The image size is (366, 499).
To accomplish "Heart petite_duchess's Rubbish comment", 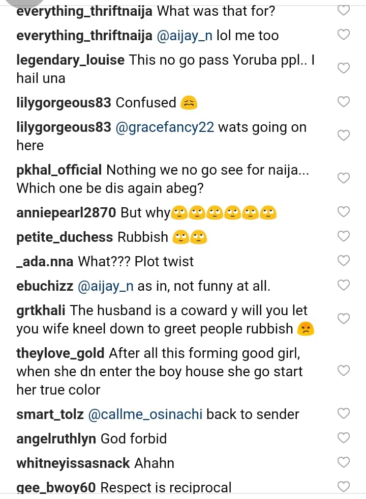I will point(344,236).
